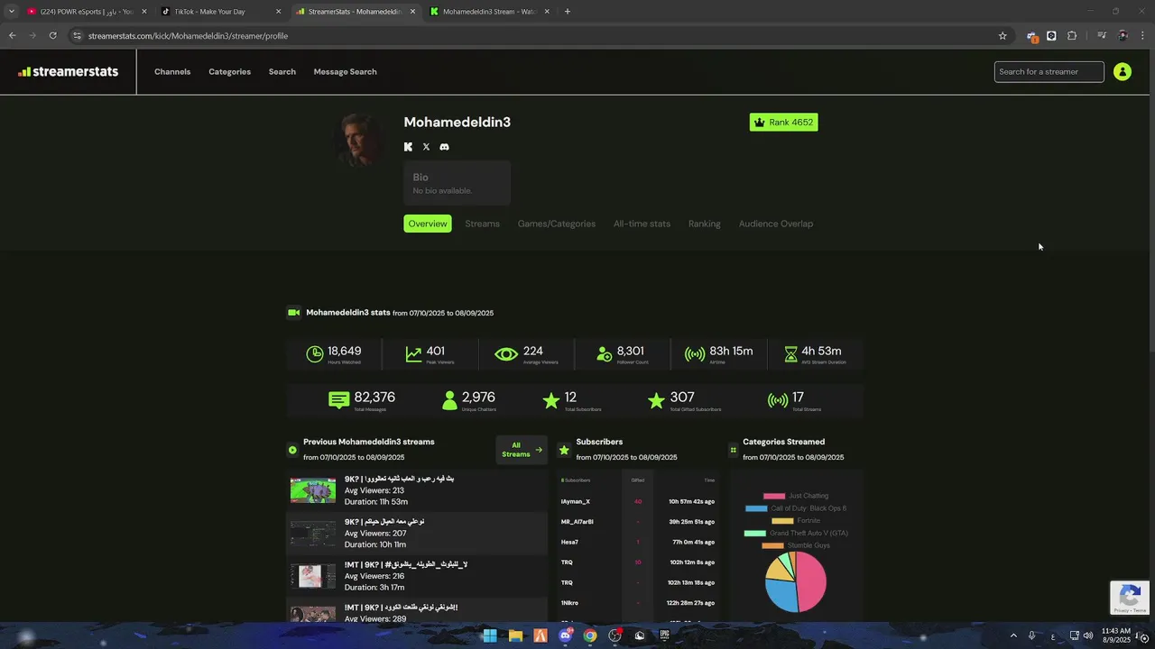Toggle Fortnite yellow legend swatch

click(x=782, y=520)
